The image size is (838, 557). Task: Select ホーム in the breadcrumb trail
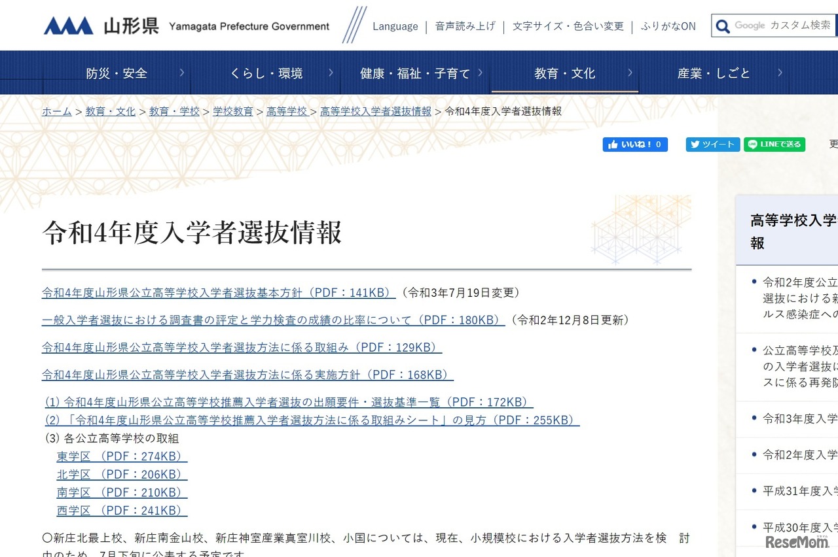click(x=56, y=112)
